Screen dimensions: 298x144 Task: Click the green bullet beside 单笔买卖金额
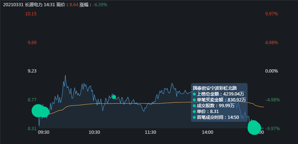(x=194, y=100)
